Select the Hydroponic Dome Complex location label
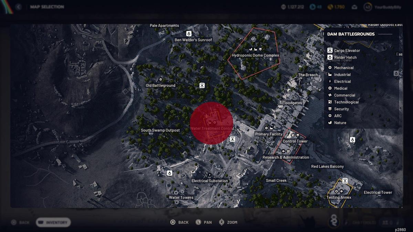The height and width of the screenshot is (232, 413). 255,55
